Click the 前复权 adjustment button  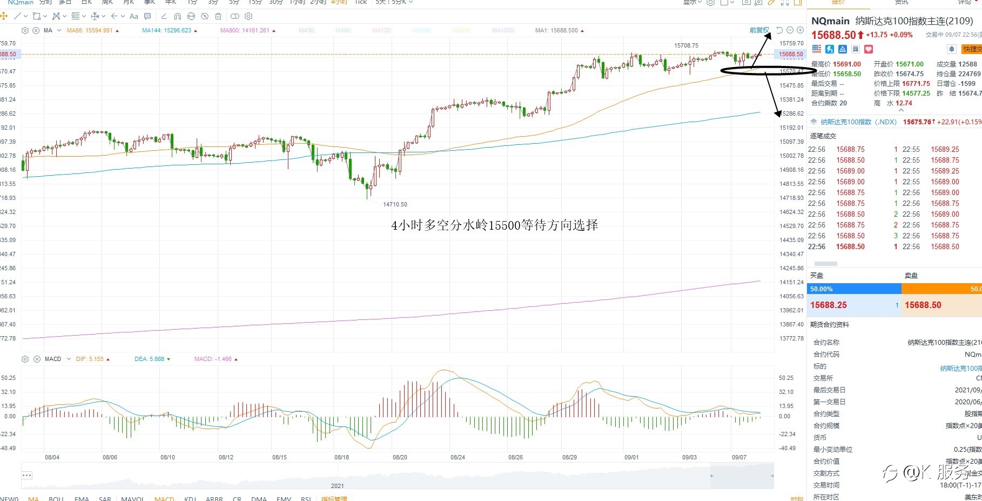759,30
